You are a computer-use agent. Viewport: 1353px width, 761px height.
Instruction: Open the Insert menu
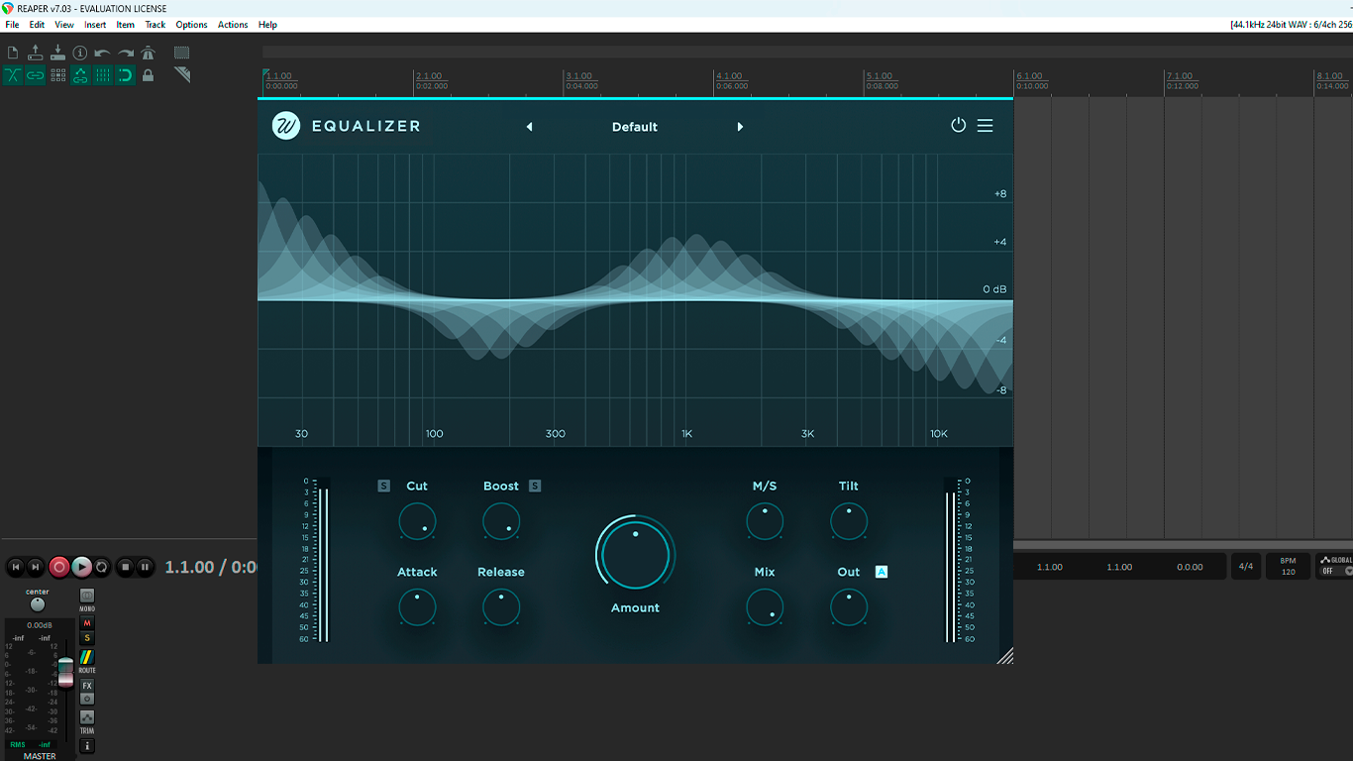(x=95, y=25)
